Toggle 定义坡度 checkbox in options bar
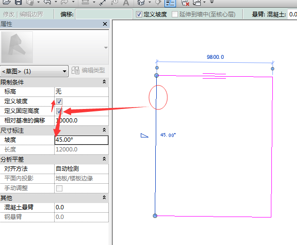297x245 pixels. 139,14
